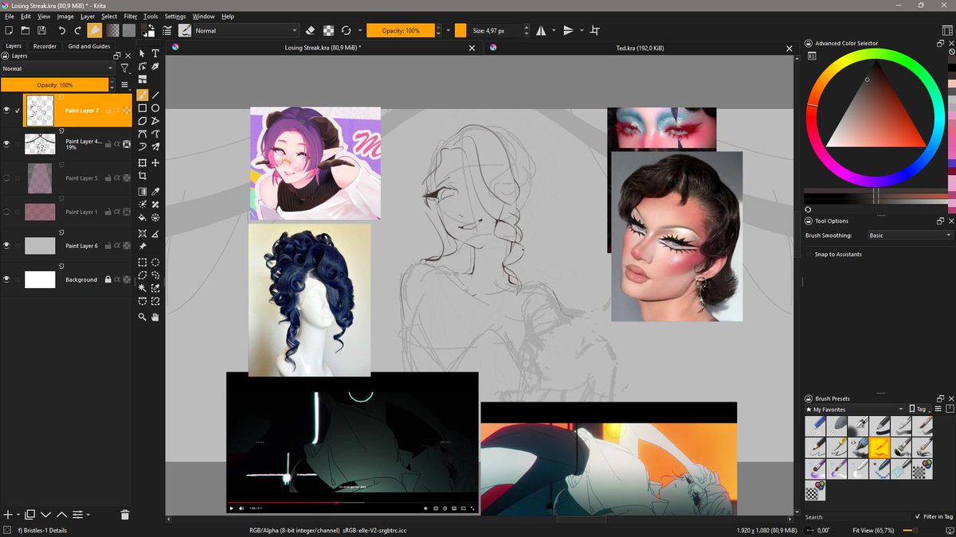Screen dimensions: 956x537
Task: Open My Favorites brush tag dropdown
Action: (854, 409)
